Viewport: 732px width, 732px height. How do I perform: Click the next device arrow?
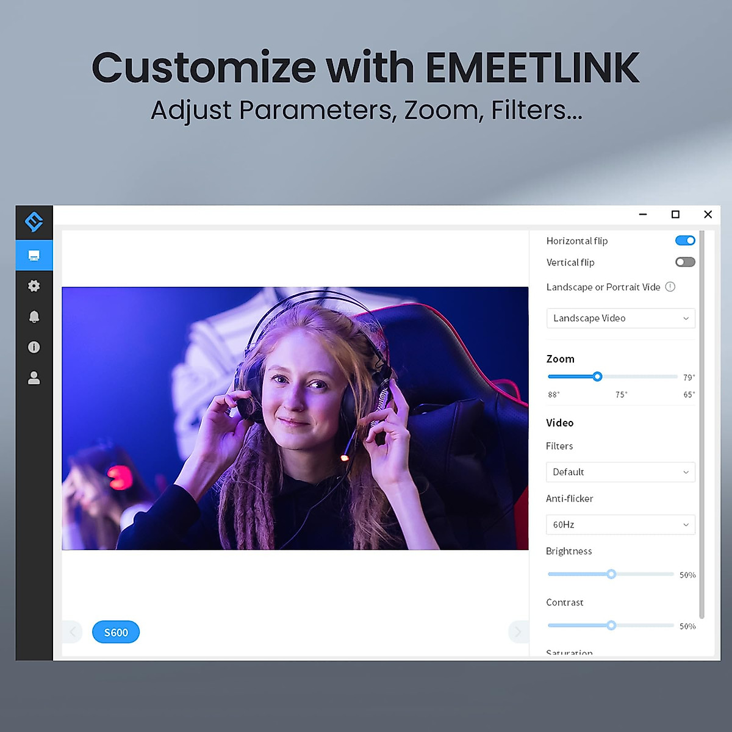click(518, 632)
